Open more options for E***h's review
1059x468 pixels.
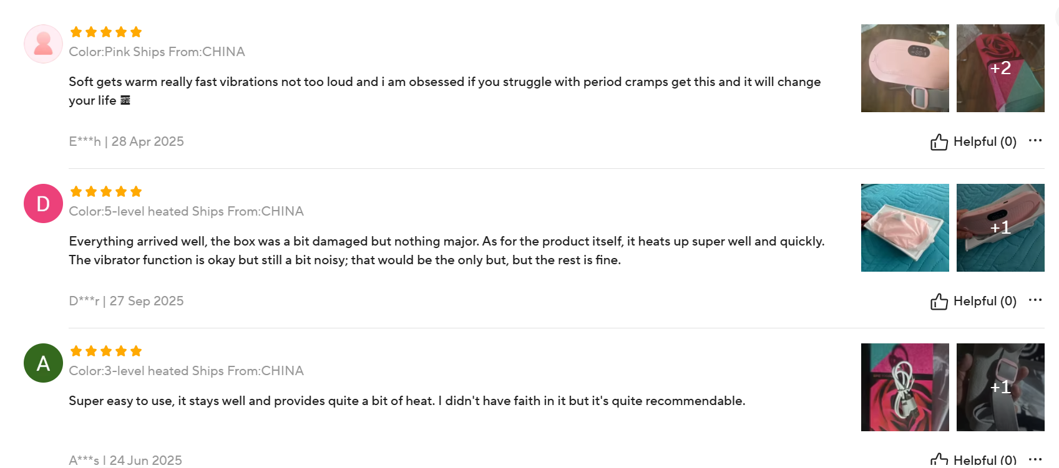1035,141
